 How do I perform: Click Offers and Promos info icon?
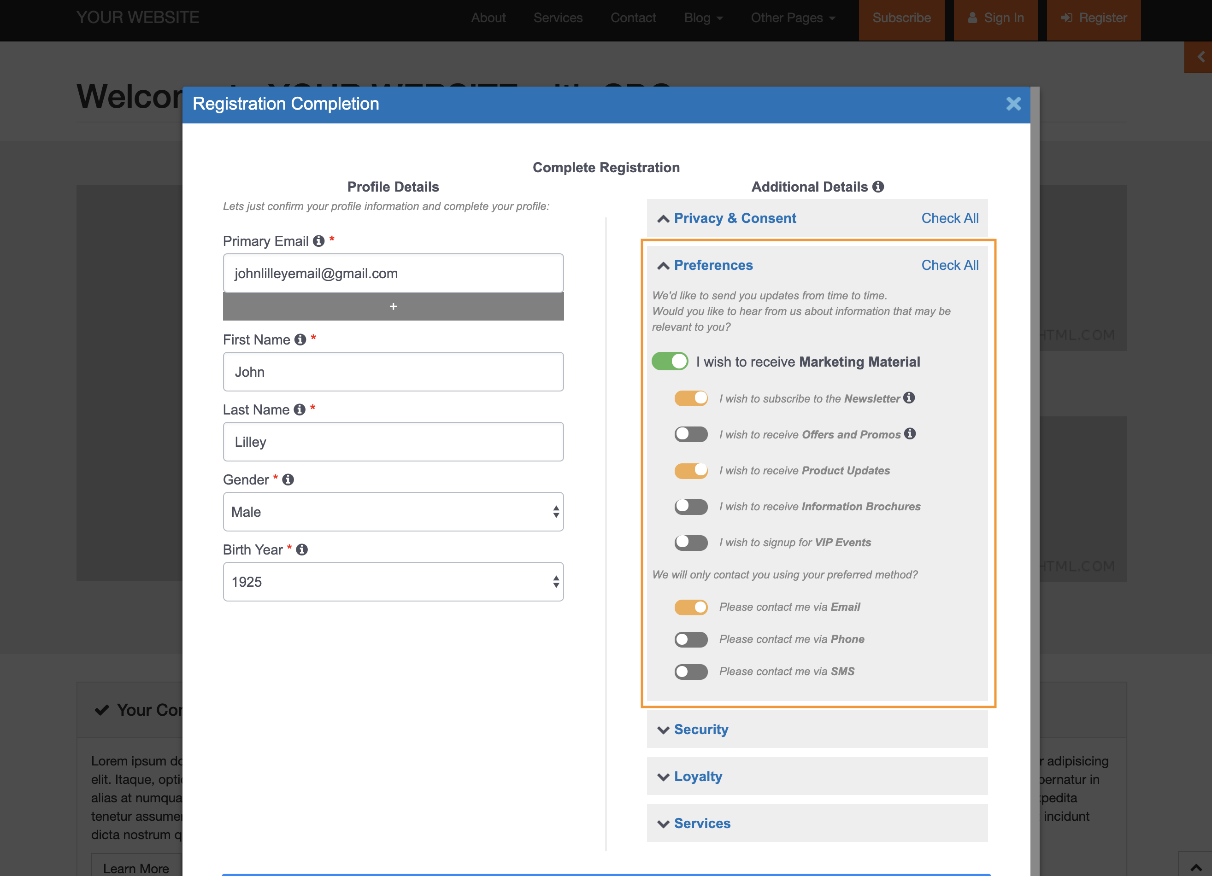[910, 434]
